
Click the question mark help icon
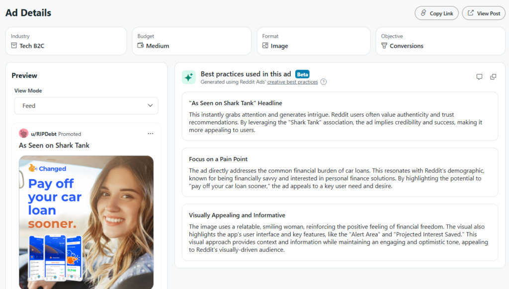(x=324, y=82)
